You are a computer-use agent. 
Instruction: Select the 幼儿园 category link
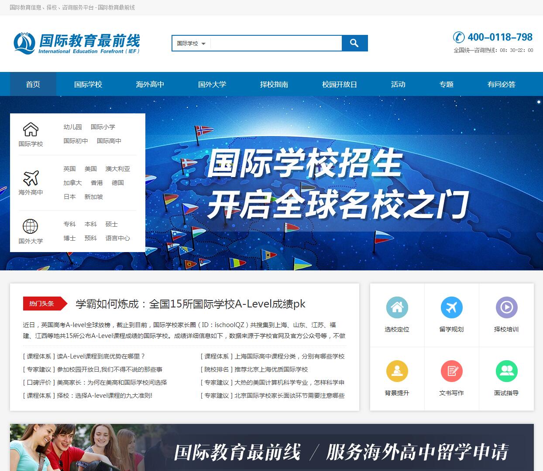tap(72, 127)
